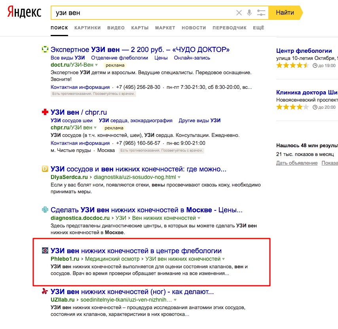
Task: Open 'Другие виды УЗИ' sitelink
Action: 199,120
